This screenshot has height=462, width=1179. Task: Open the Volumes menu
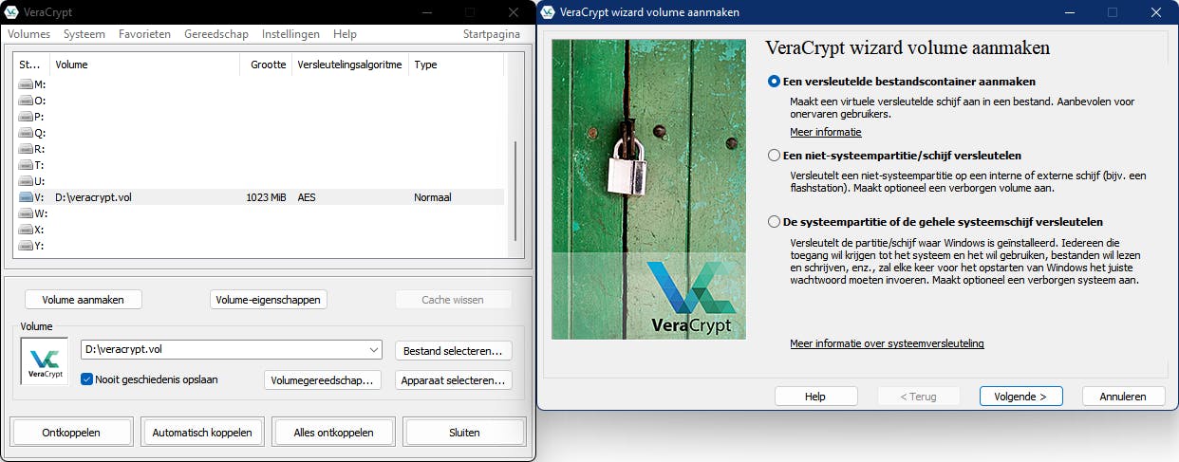[28, 34]
